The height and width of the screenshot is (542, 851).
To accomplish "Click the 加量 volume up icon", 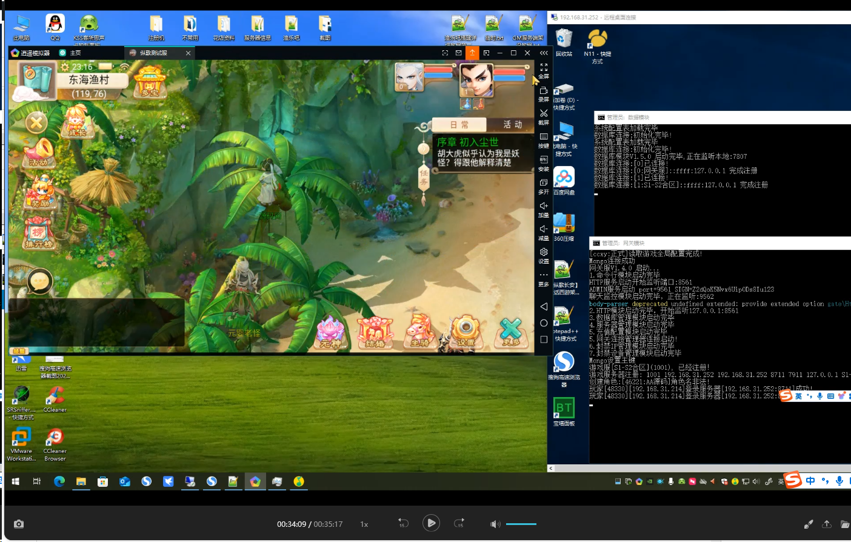I will pos(544,209).
